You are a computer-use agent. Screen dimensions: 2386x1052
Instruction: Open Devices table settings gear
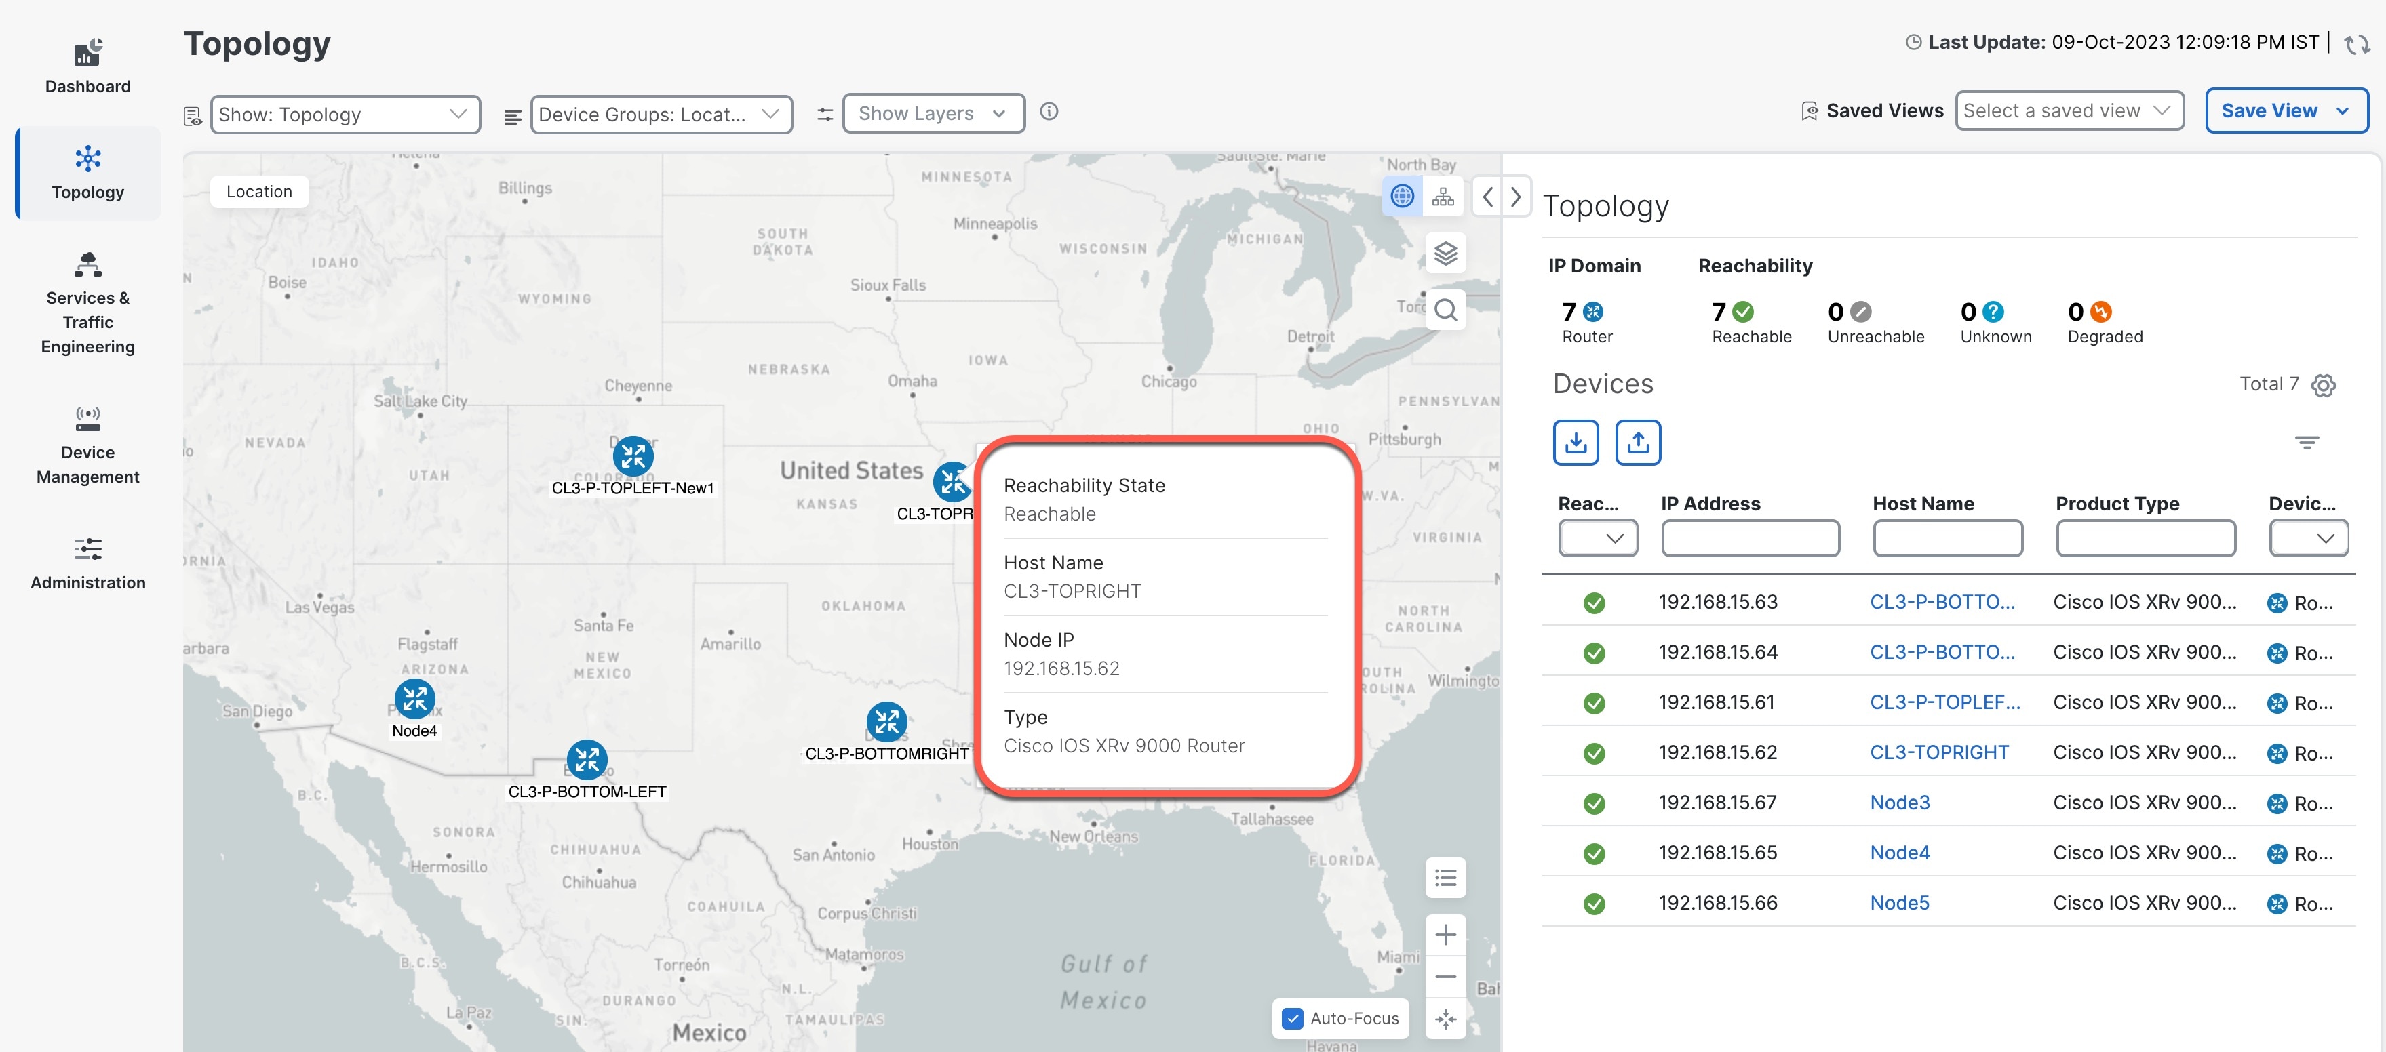2323,385
